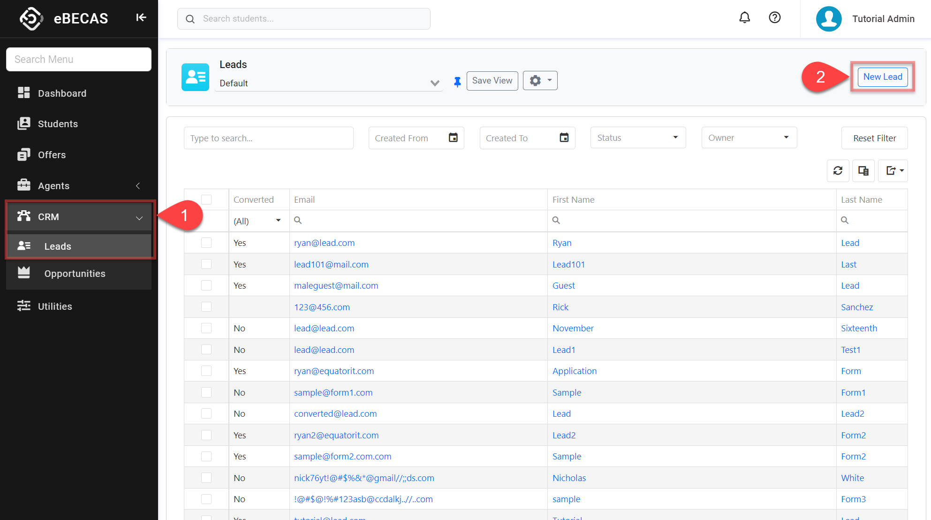Click Reset Filter
This screenshot has width=931, height=520.
pos(874,138)
